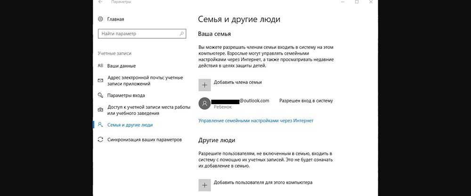Click the plus icon to add another user

[x=204, y=185]
